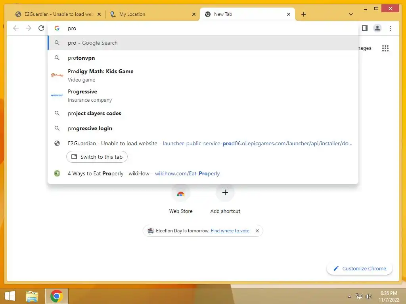This screenshot has width=406, height=304.
Task: Close the New Tab tab
Action: (x=289, y=14)
